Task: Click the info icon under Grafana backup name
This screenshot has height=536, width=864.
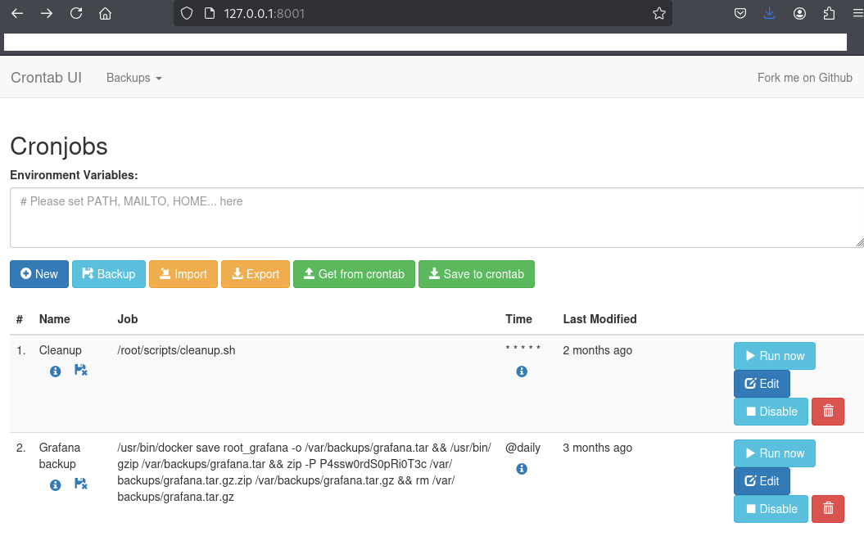Action: (x=56, y=484)
